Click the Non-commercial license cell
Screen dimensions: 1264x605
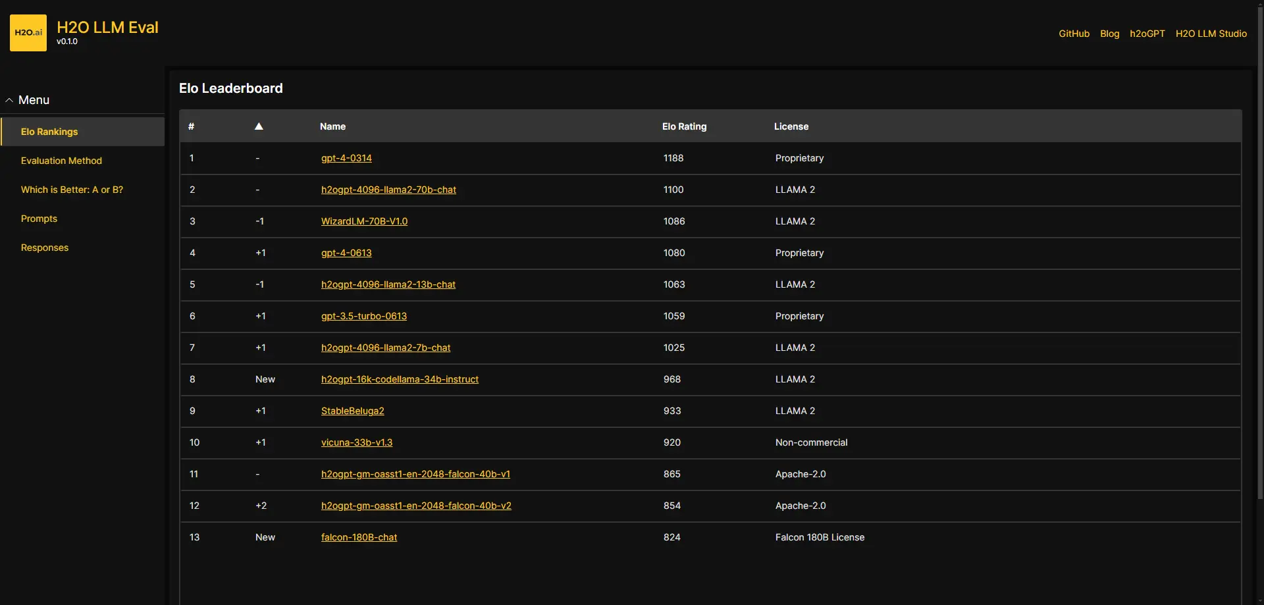pos(811,442)
